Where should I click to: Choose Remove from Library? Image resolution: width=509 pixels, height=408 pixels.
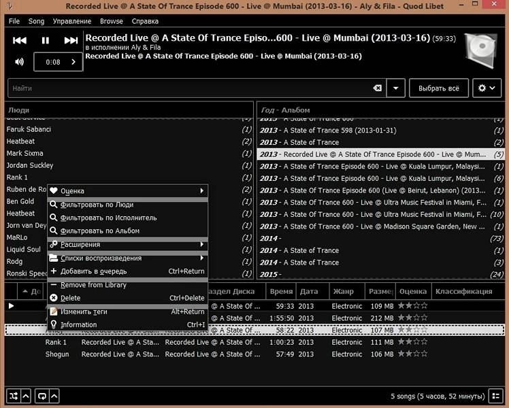coord(127,285)
